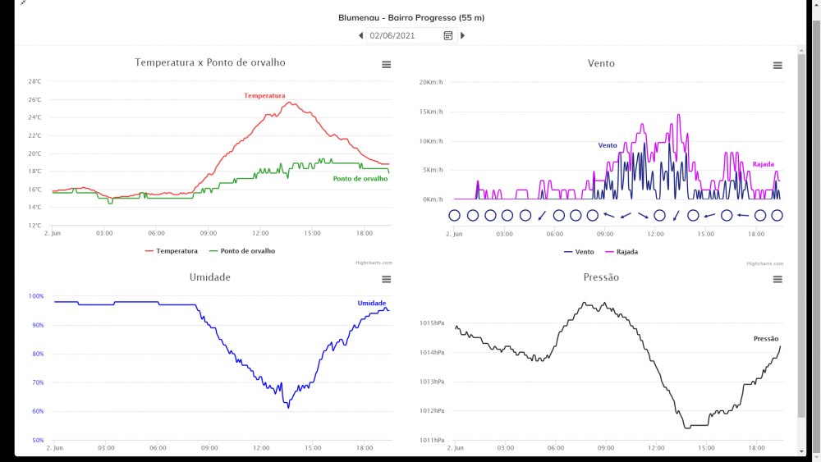Toggle the Ponto de orvalho legend item
The width and height of the screenshot is (821, 462).
point(242,251)
